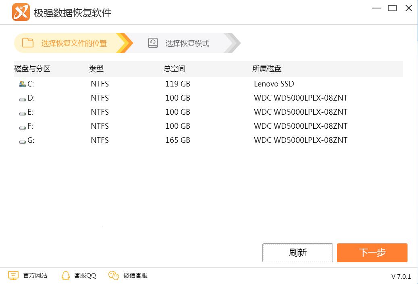Click the QQ penguin support icon
This screenshot has height=284, width=418.
coord(65,276)
